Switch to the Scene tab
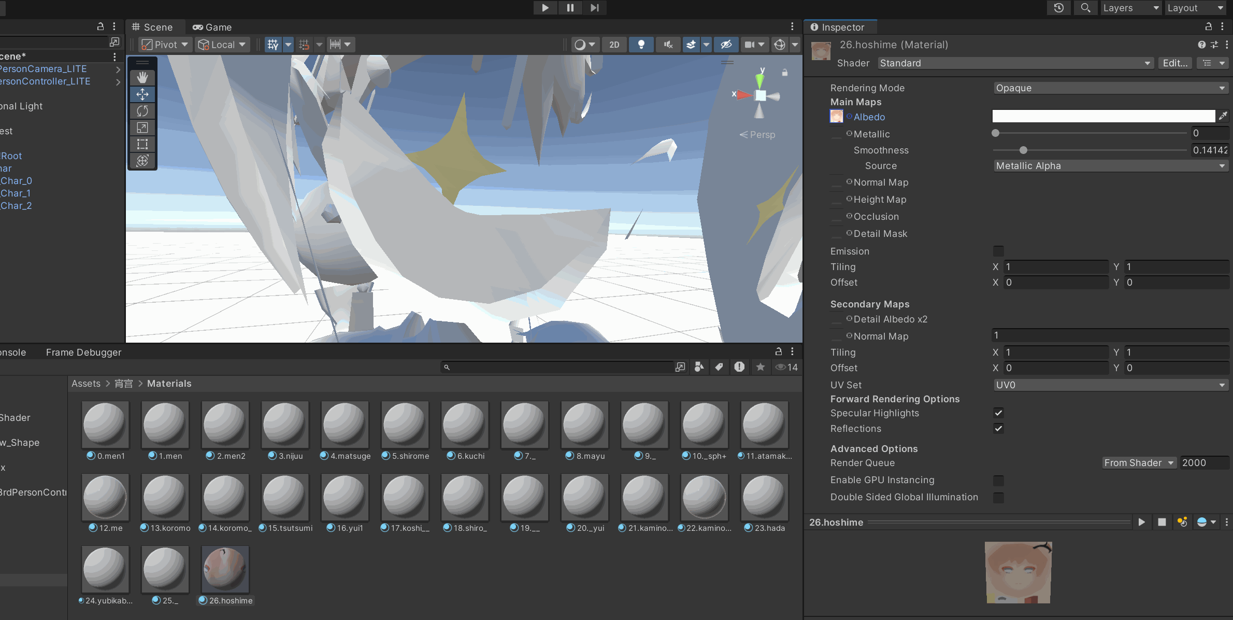 152,27
